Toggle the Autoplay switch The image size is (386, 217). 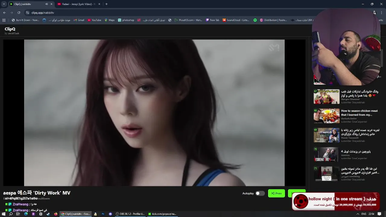(x=260, y=193)
